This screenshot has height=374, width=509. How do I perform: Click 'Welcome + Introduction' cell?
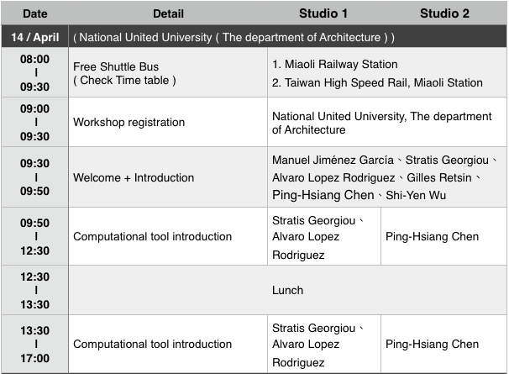point(168,177)
